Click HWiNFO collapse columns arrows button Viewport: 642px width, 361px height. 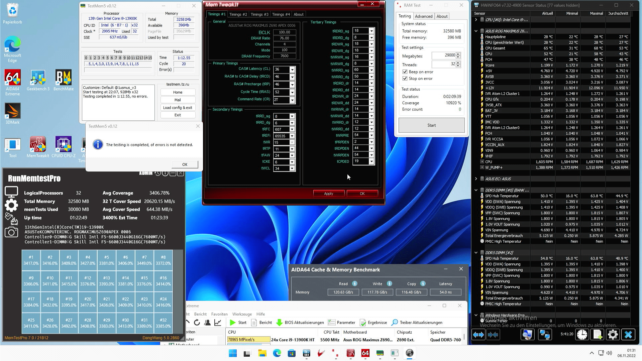tap(493, 335)
